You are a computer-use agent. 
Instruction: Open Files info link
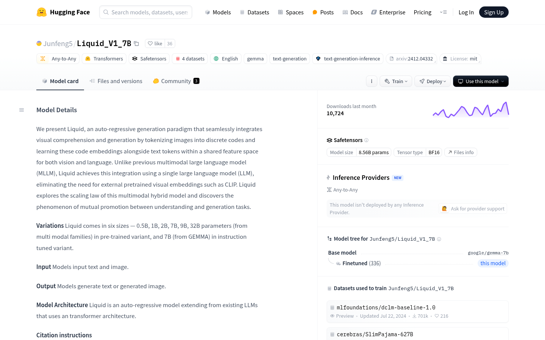[461, 152]
